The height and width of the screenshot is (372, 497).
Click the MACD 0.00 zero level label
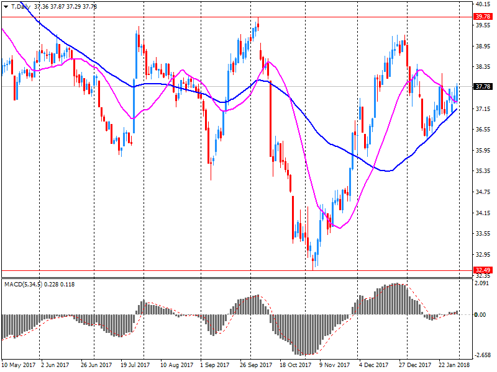coord(480,315)
